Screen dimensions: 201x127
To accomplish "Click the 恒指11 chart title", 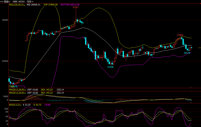I will pos(7,2).
